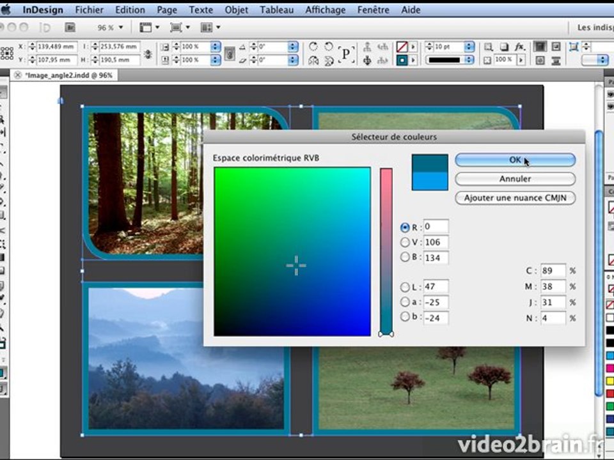
Task: Click the forest image in the document
Action: [x=146, y=182]
